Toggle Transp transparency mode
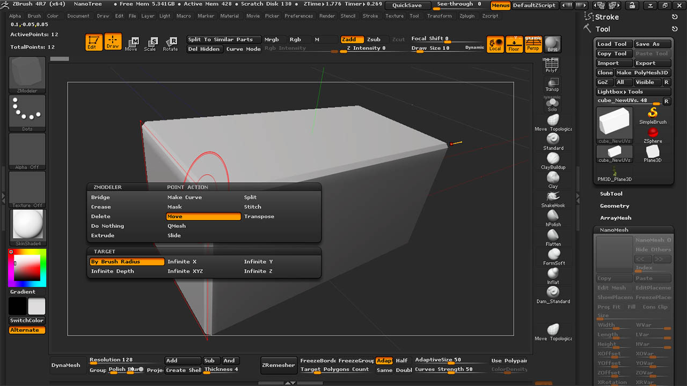The image size is (687, 386). coord(552,84)
